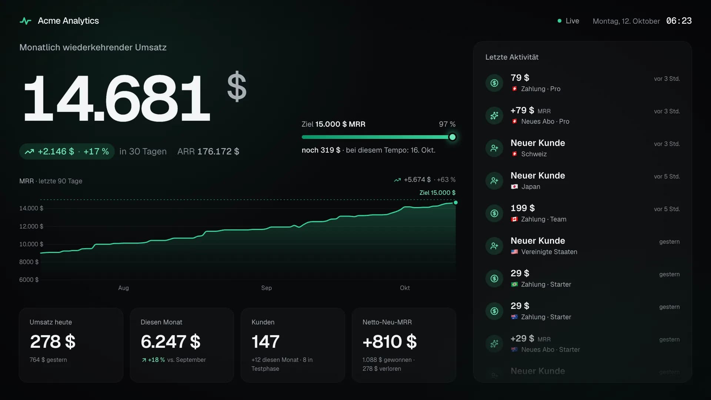Click the user-plus icon for Vereinigte Staaten customer

click(494, 246)
